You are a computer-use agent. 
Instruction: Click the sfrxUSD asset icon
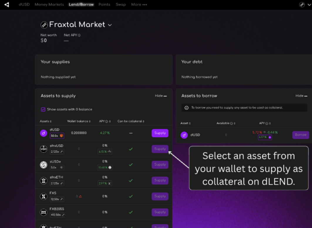click(x=44, y=149)
